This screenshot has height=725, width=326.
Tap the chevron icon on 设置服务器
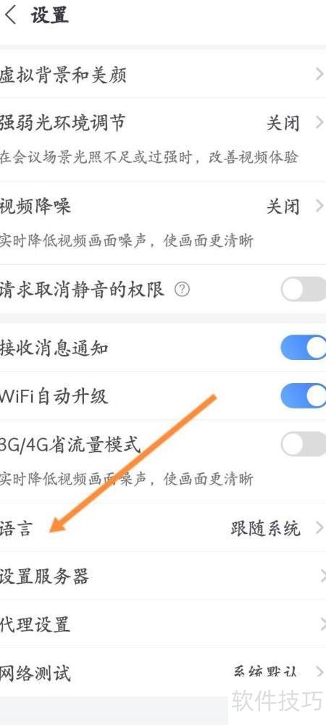click(322, 576)
